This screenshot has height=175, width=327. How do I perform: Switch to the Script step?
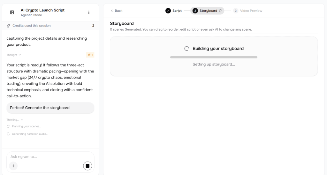(x=177, y=11)
